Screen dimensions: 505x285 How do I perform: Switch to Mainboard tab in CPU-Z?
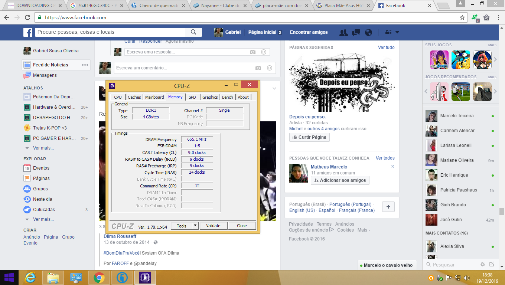pos(154,97)
